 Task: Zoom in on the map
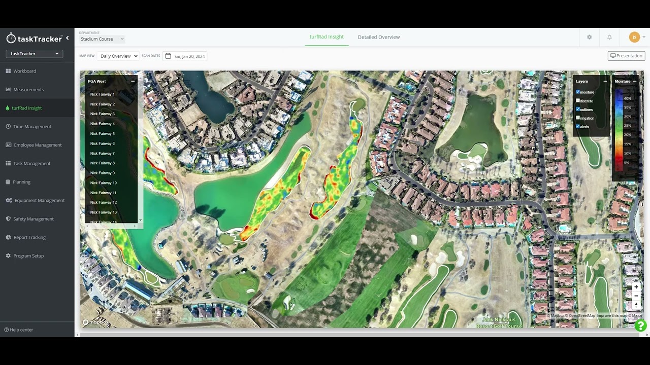(636, 287)
